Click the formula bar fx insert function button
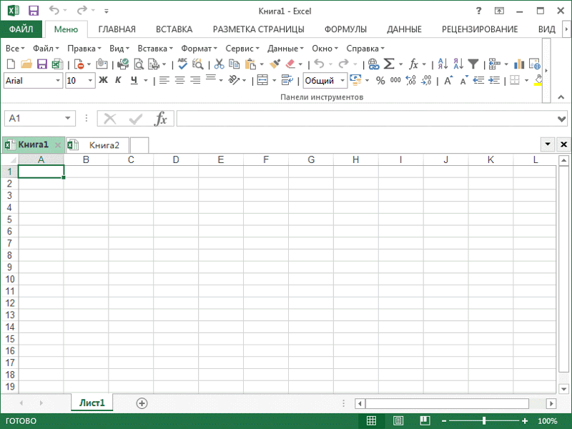The image size is (572, 429). click(160, 119)
